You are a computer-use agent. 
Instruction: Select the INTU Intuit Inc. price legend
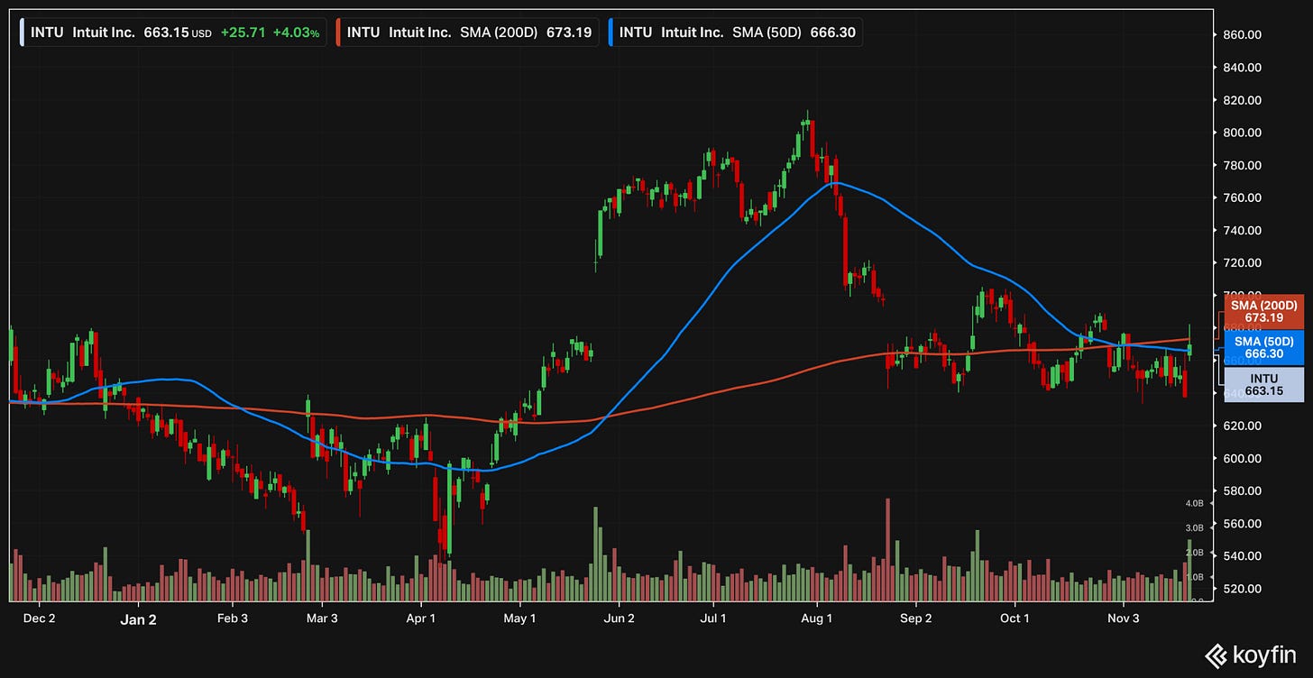point(171,32)
